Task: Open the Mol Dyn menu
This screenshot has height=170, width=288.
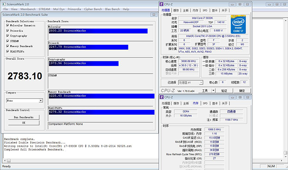Action: 59,9
